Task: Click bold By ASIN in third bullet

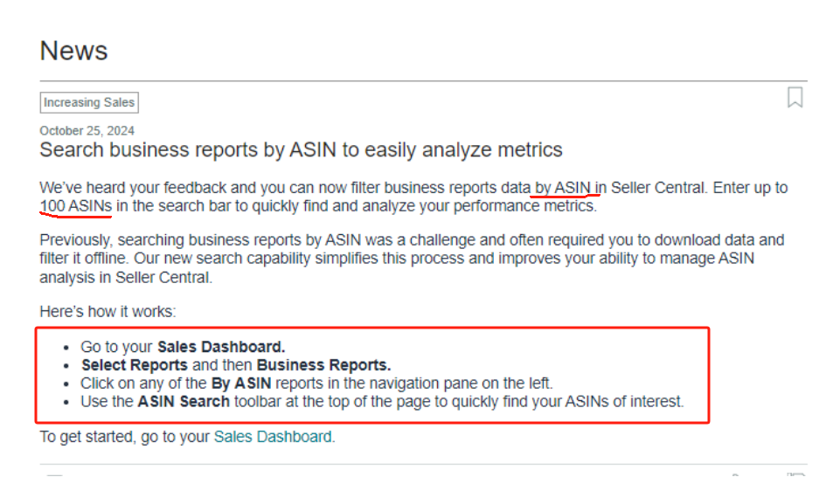Action: pos(241,384)
